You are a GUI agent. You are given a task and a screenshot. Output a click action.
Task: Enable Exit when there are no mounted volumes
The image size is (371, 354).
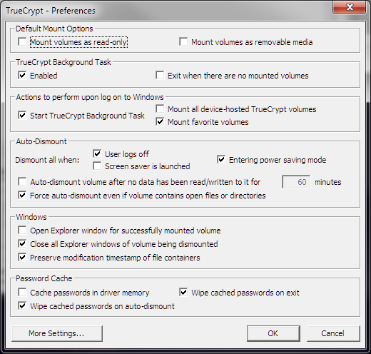click(x=160, y=76)
